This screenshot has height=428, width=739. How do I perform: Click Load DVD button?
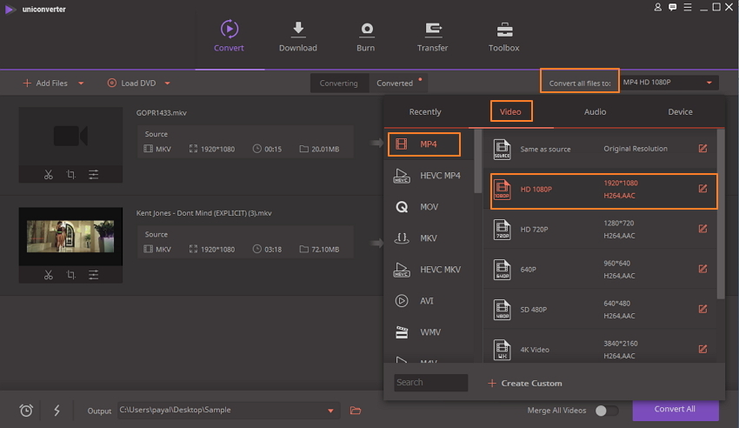(132, 84)
